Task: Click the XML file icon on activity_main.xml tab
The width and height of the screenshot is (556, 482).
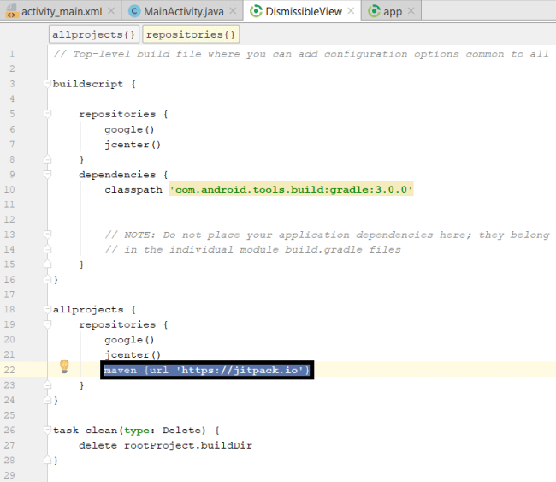Action: 12,11
